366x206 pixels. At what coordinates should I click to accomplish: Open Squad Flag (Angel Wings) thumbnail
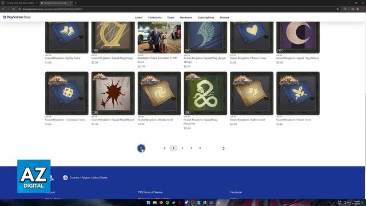click(205, 37)
